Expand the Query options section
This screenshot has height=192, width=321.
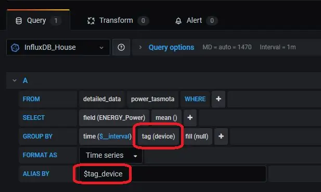click(x=171, y=47)
